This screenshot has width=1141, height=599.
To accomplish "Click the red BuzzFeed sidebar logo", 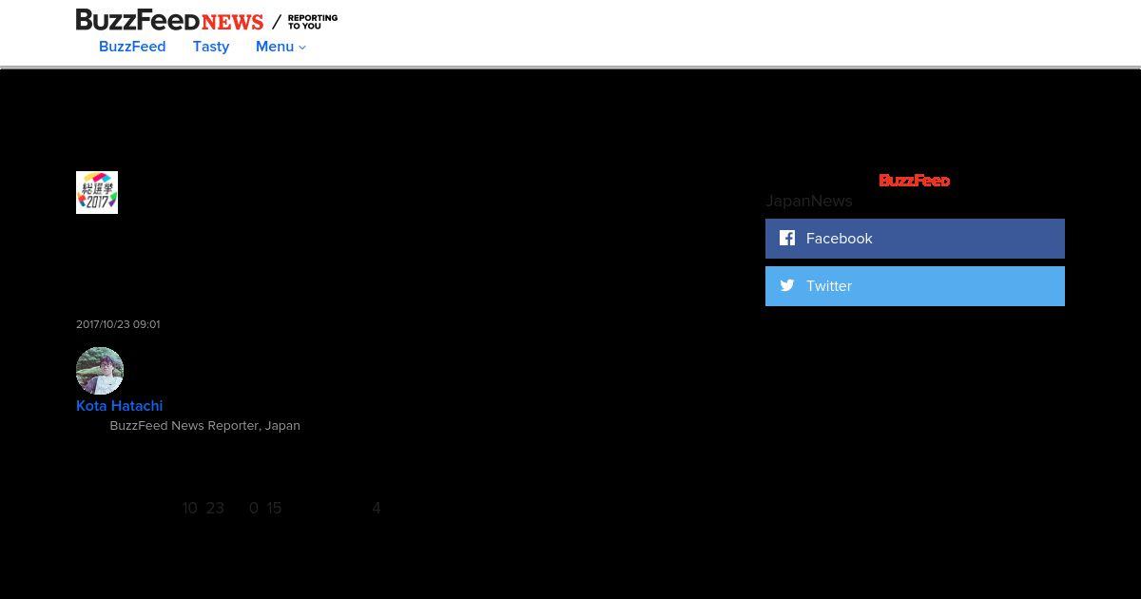I will coord(914,181).
